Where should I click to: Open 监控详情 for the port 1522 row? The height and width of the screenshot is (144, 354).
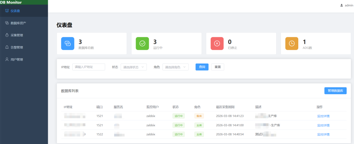coord(323,134)
